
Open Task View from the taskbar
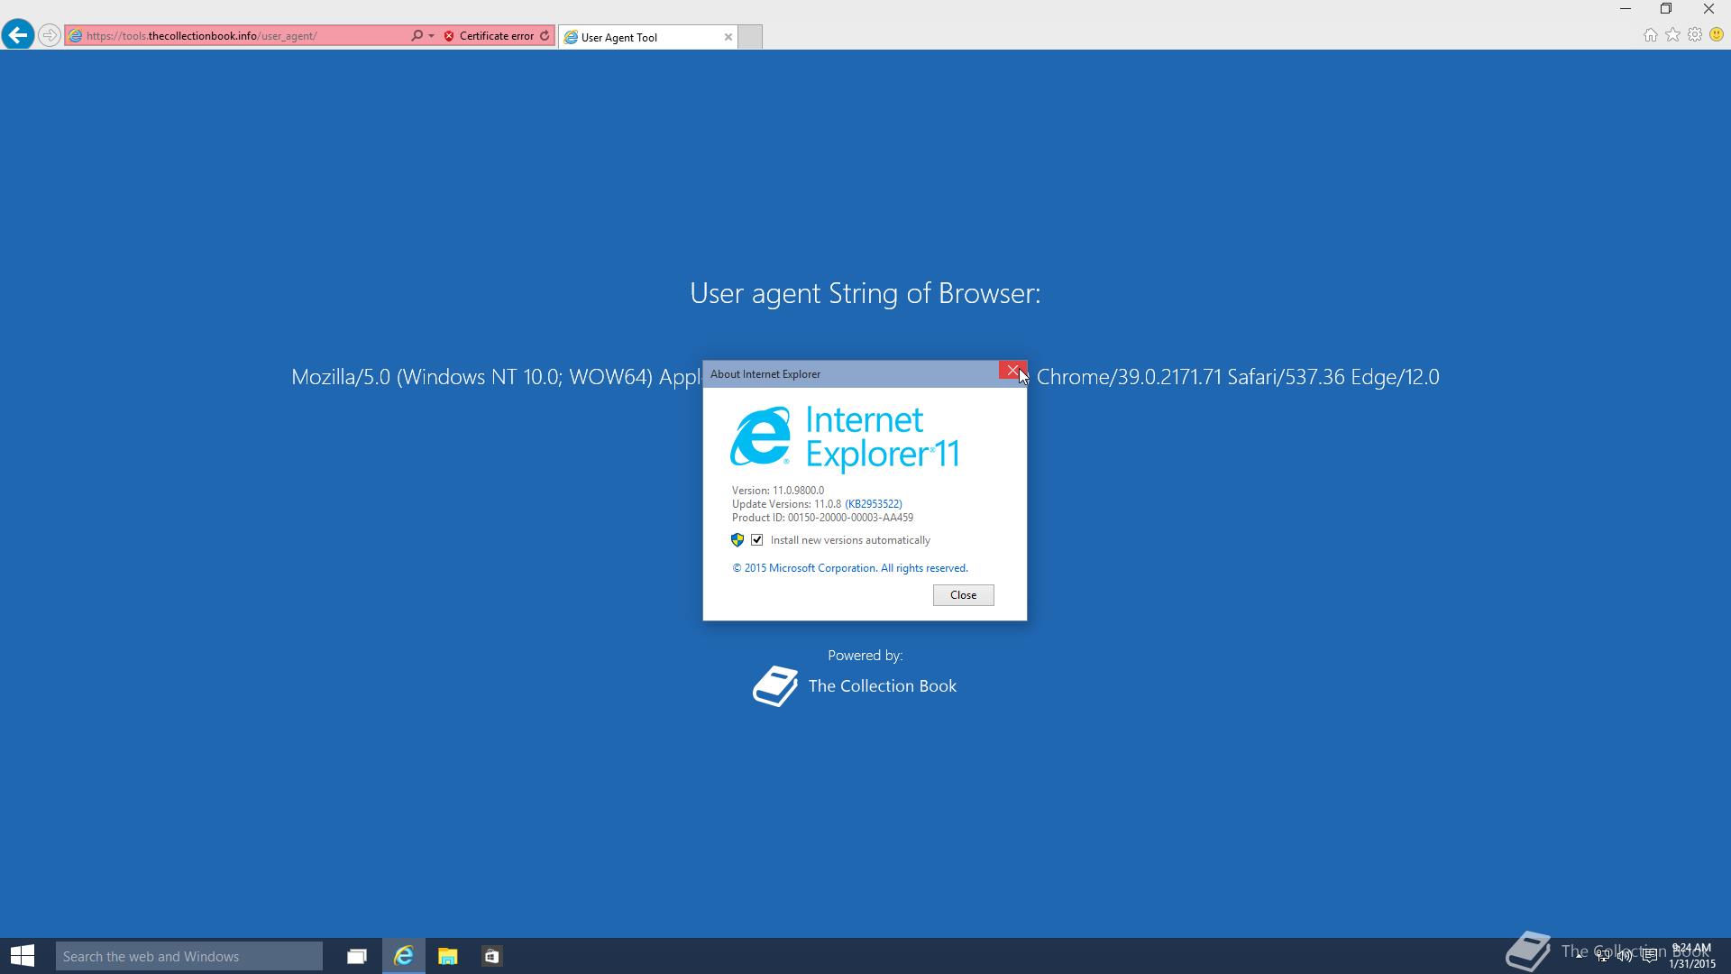coord(357,956)
